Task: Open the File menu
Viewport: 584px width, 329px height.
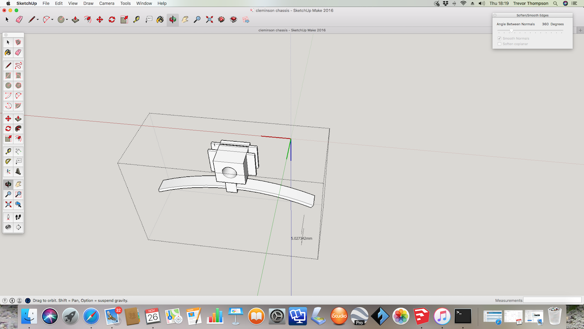Action: point(46,3)
